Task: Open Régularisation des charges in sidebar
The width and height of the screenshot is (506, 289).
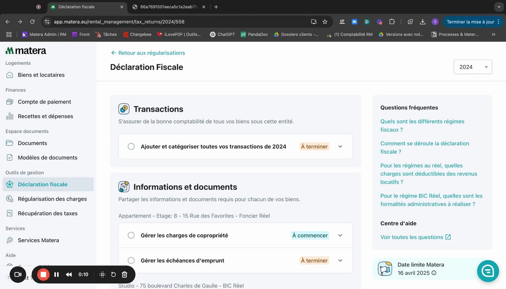Action: [52, 199]
